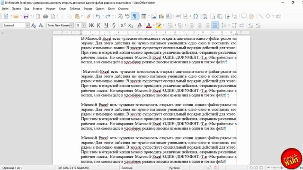Toggle formatting marks pilcrow button

click(134, 16)
